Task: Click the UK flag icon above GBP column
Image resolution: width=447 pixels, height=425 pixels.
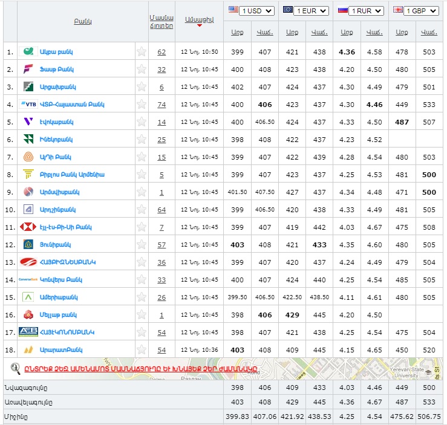Action: [397, 10]
